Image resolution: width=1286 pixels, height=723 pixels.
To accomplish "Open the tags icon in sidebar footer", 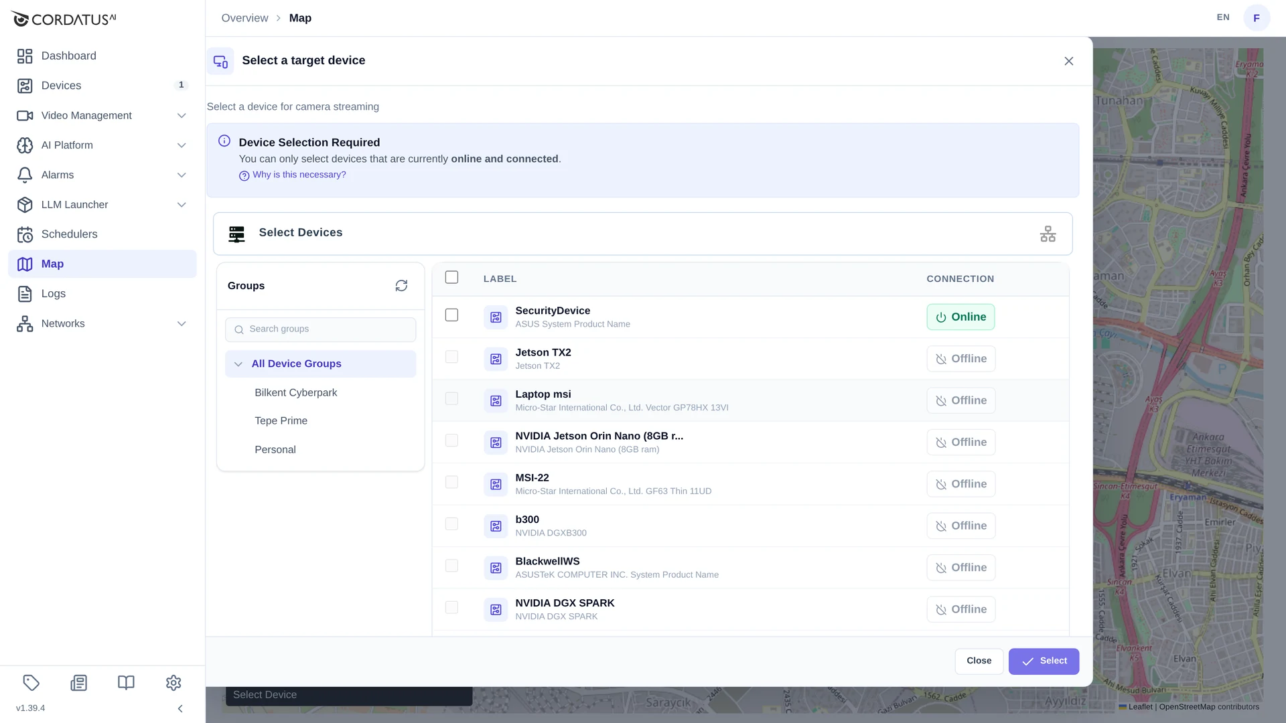I will point(31,683).
